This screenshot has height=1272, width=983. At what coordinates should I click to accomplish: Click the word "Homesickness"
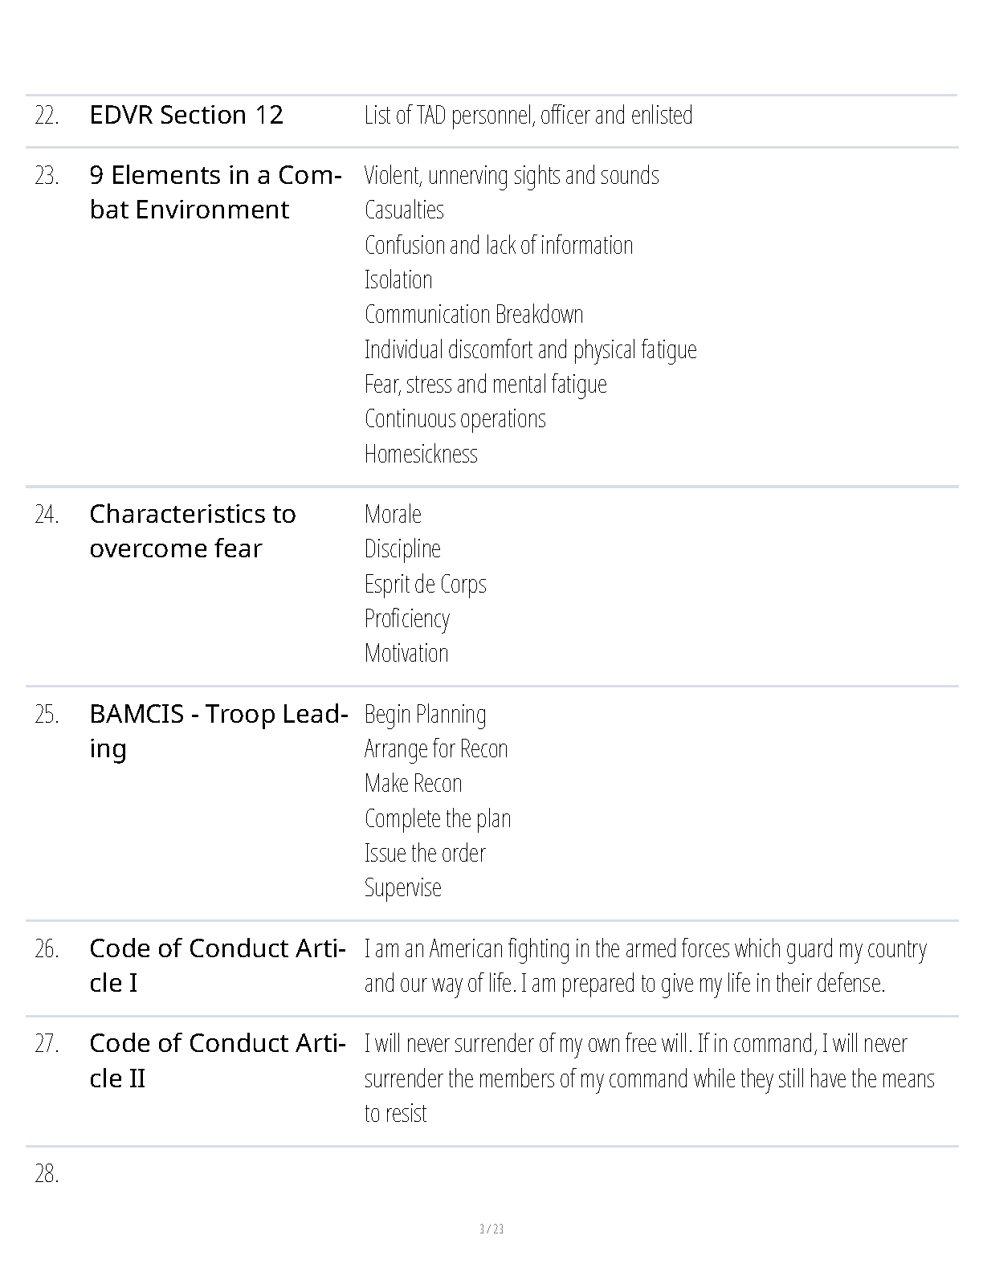pyautogui.click(x=421, y=454)
